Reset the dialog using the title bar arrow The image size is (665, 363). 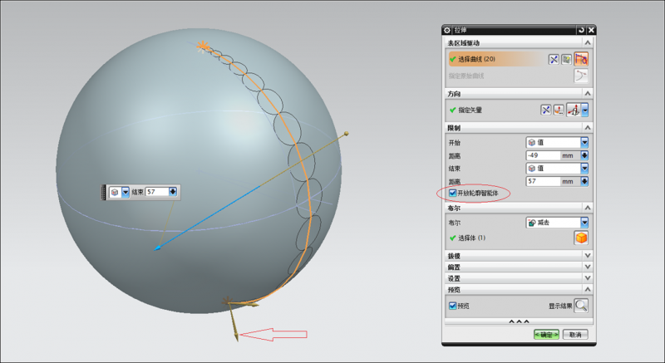pyautogui.click(x=580, y=29)
